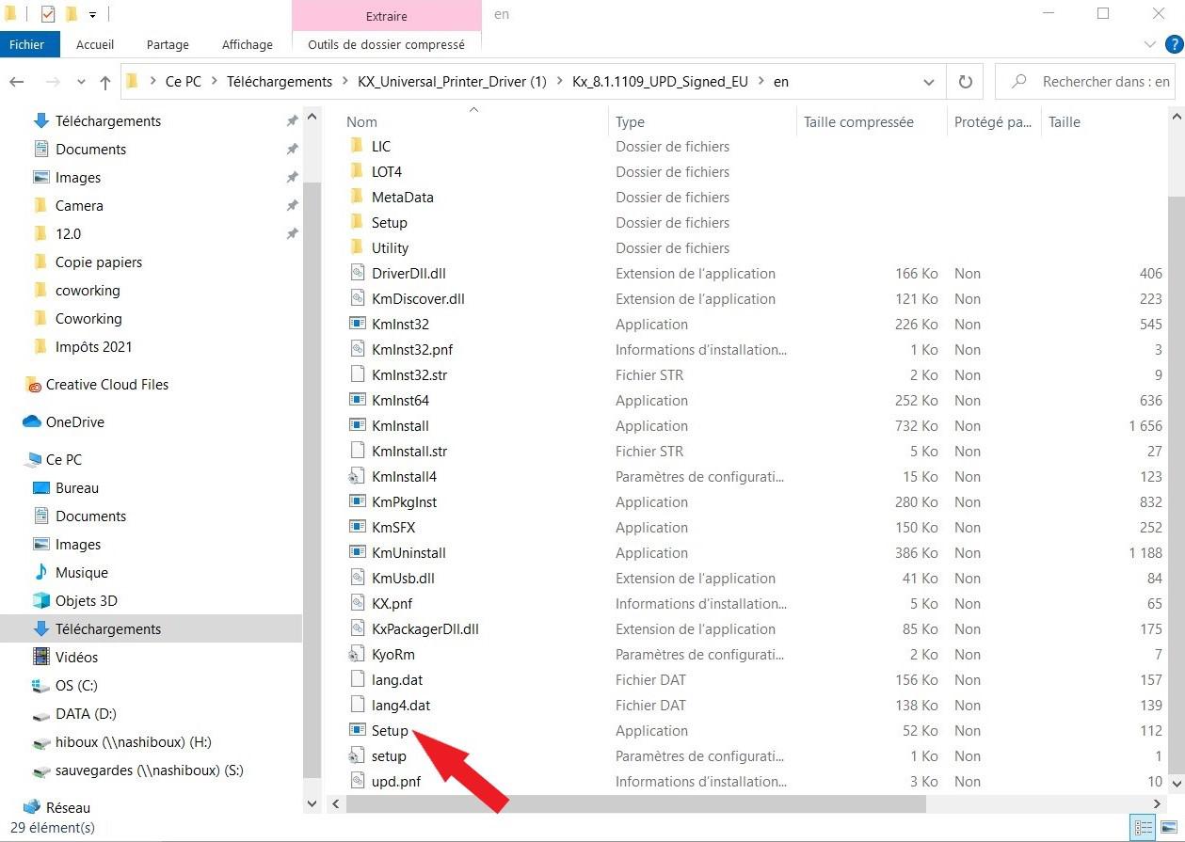Image resolution: width=1185 pixels, height=842 pixels.
Task: Select the KmUninstall application file
Action: pos(408,553)
